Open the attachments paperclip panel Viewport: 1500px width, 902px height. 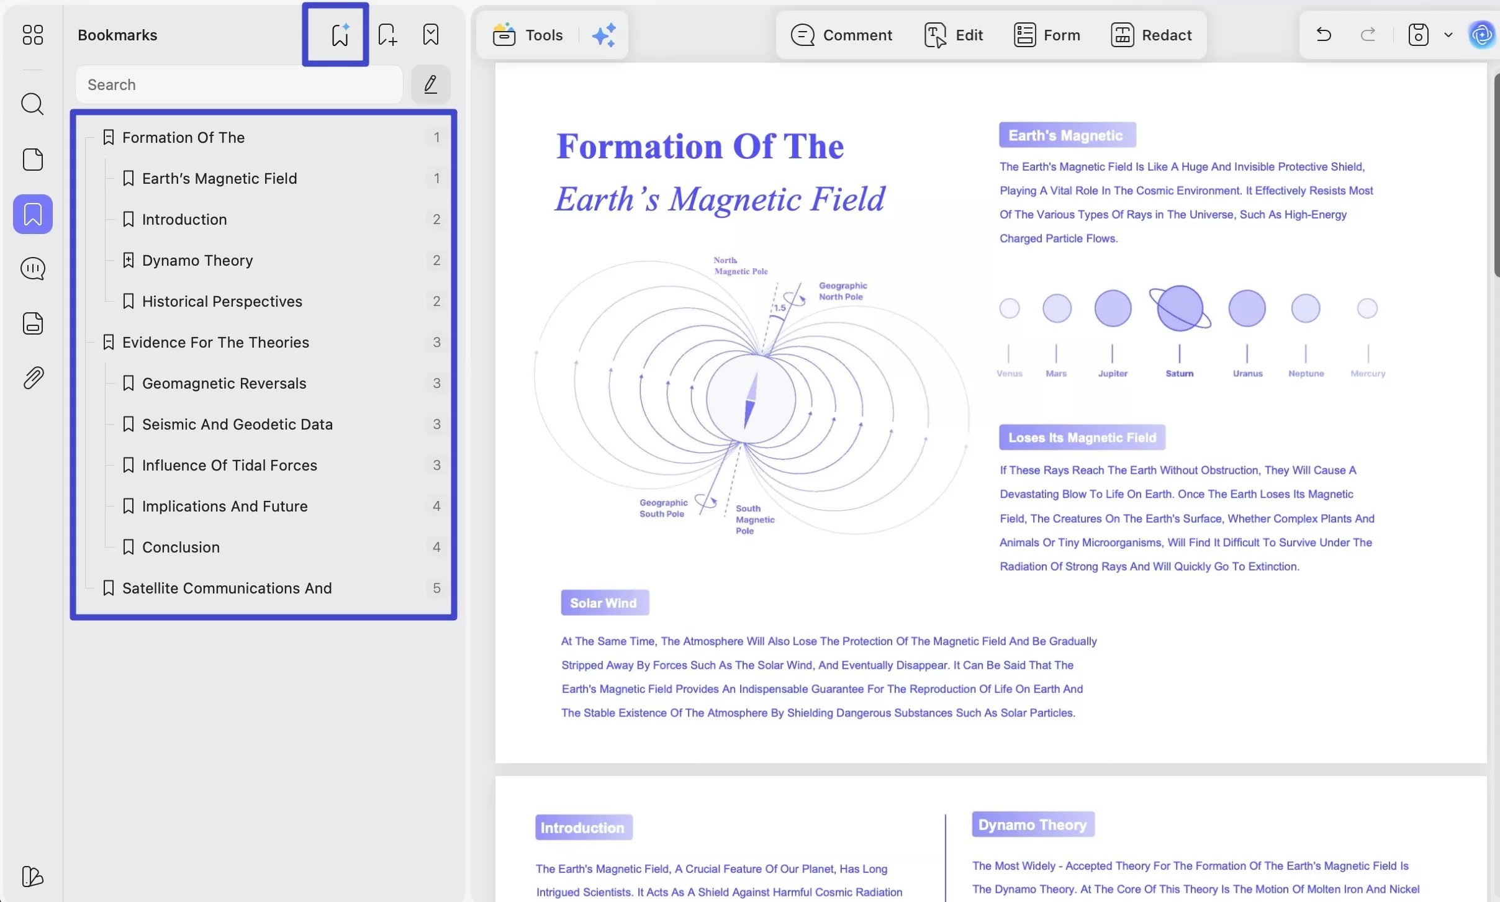(x=32, y=378)
